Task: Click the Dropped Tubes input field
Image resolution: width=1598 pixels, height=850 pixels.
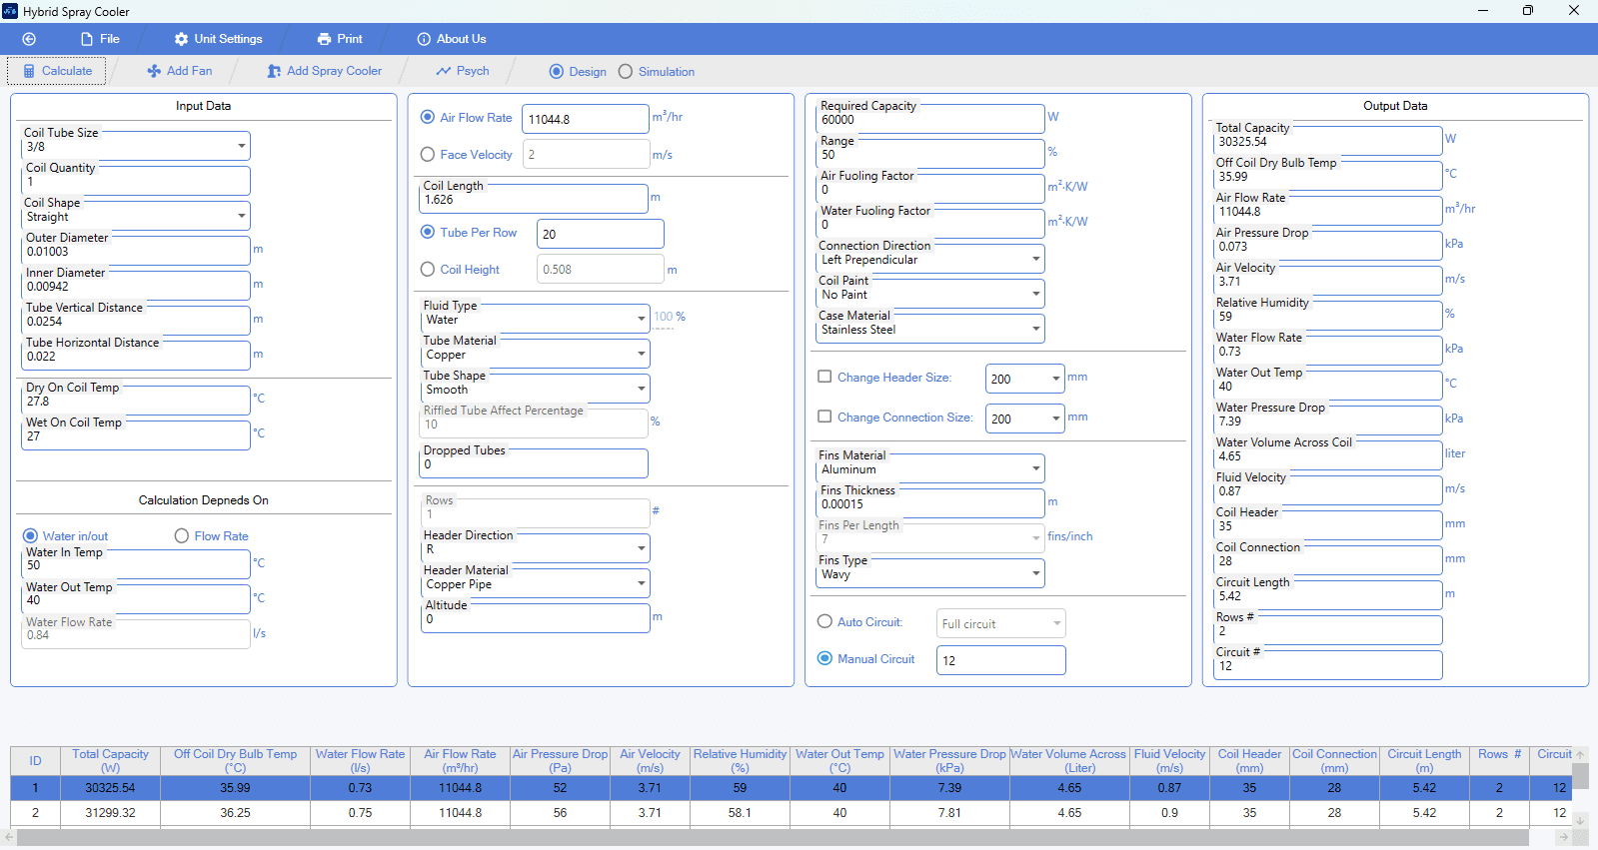Action: 535,463
